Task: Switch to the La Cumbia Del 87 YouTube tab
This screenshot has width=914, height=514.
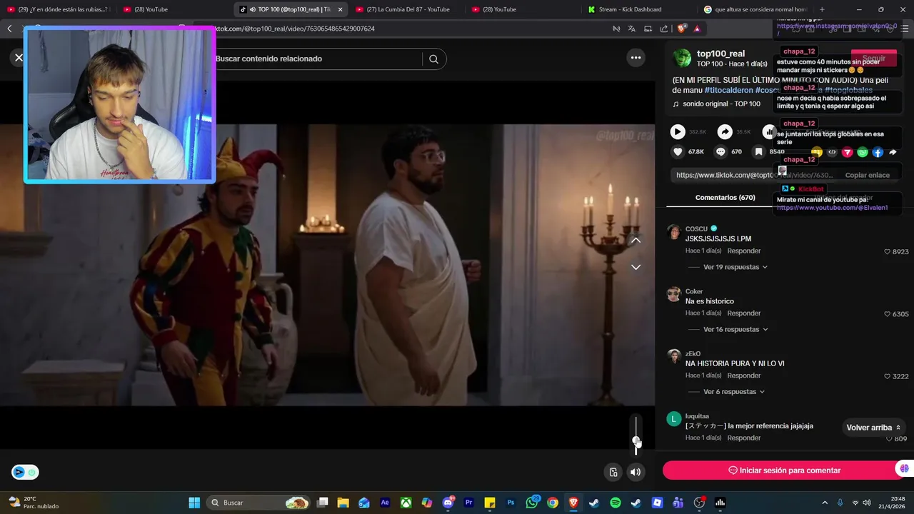Action: coord(407,9)
